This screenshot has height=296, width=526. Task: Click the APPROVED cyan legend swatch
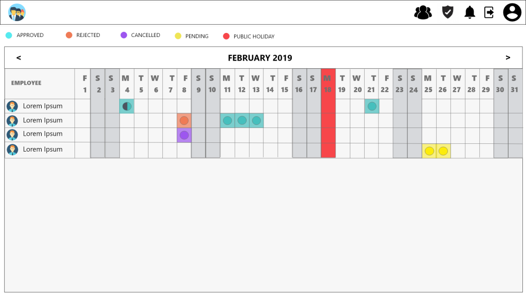(9, 35)
